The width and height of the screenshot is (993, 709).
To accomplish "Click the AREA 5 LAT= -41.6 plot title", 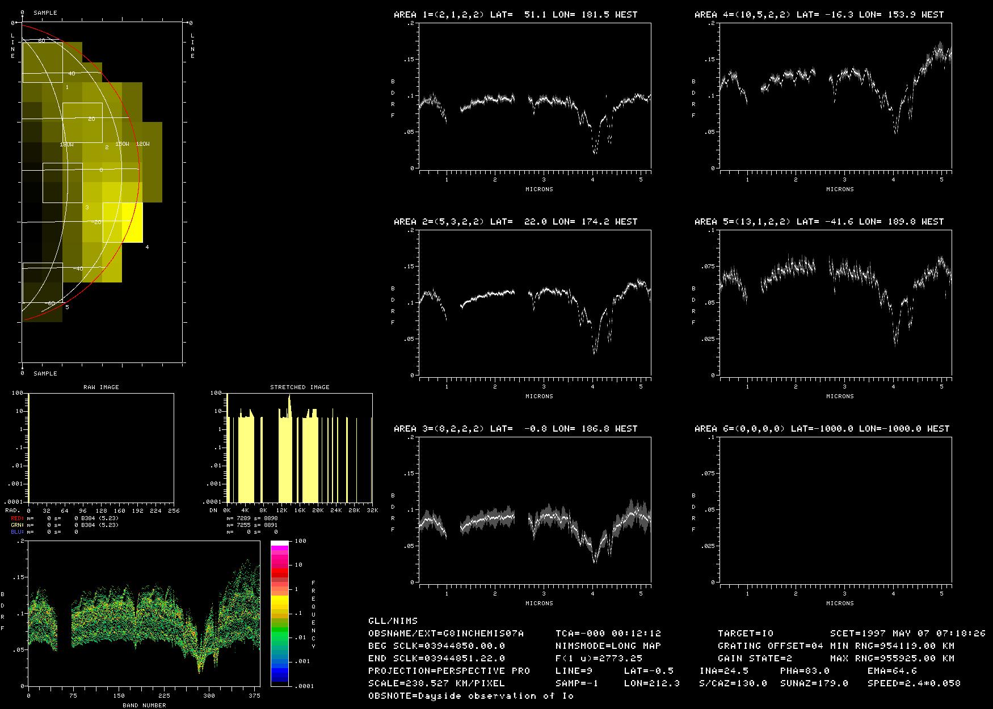I will pyautogui.click(x=819, y=222).
